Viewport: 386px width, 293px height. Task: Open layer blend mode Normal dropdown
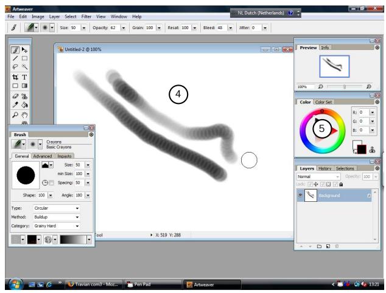[318, 176]
